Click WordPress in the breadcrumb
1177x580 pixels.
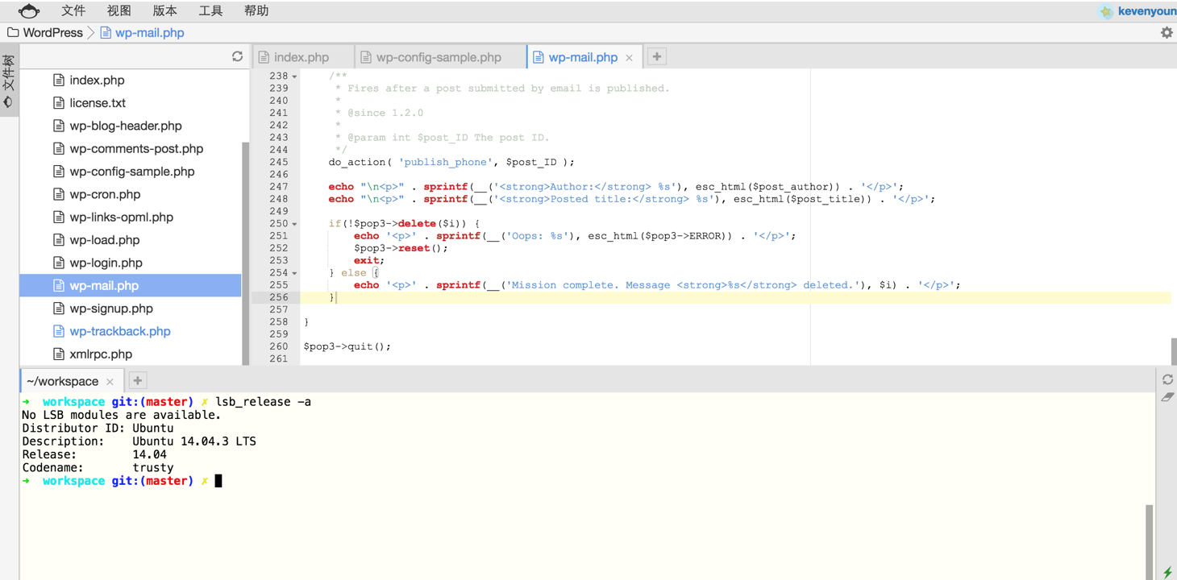(52, 33)
